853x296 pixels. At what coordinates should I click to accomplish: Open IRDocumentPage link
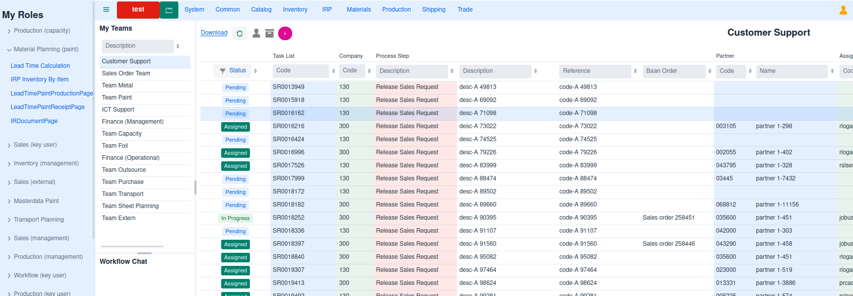click(34, 121)
